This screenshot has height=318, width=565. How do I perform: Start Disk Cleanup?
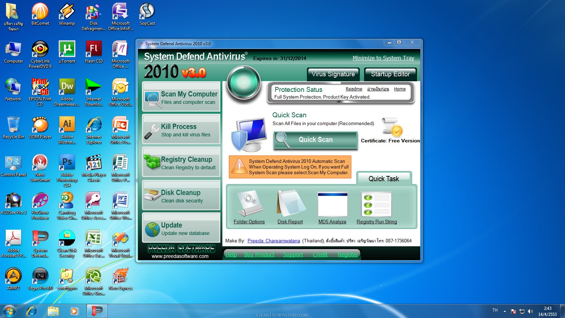point(181,195)
